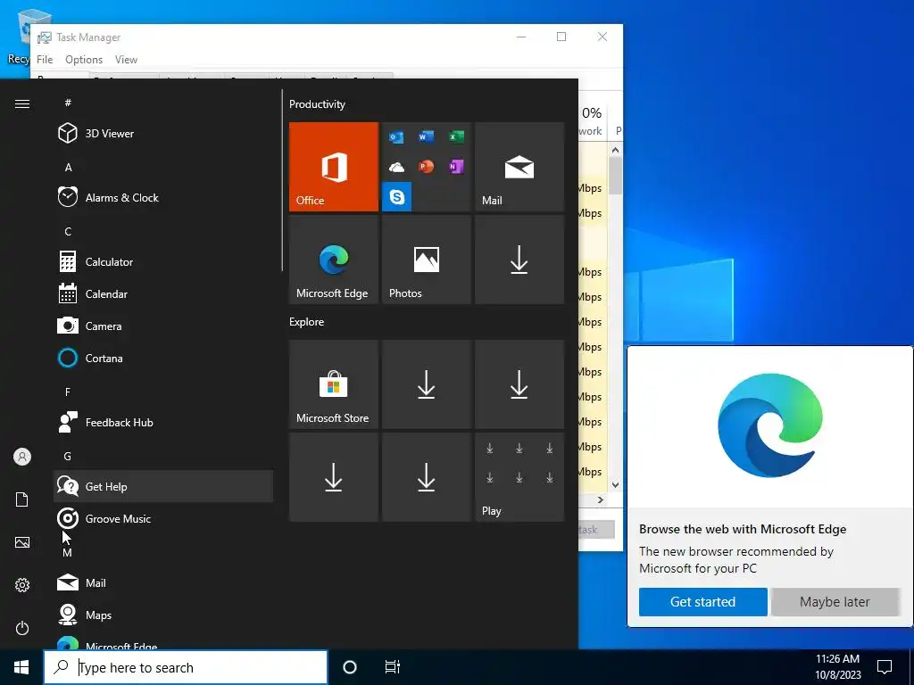Image resolution: width=914 pixels, height=685 pixels.
Task: Open the Options menu in Task Manager
Action: pyautogui.click(x=84, y=60)
